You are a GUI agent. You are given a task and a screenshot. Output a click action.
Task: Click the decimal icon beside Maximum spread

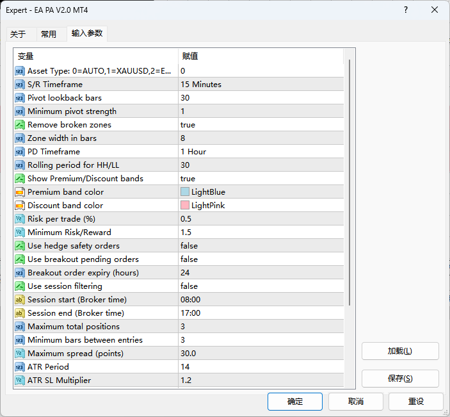20,354
